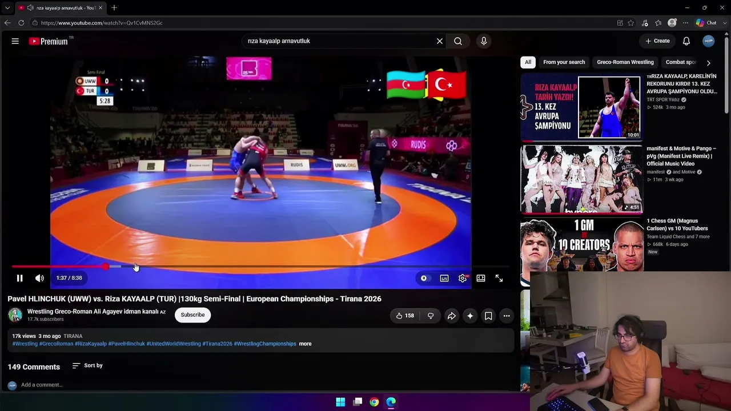
Task: Select 'Combat sports' chip
Action: click(681, 62)
